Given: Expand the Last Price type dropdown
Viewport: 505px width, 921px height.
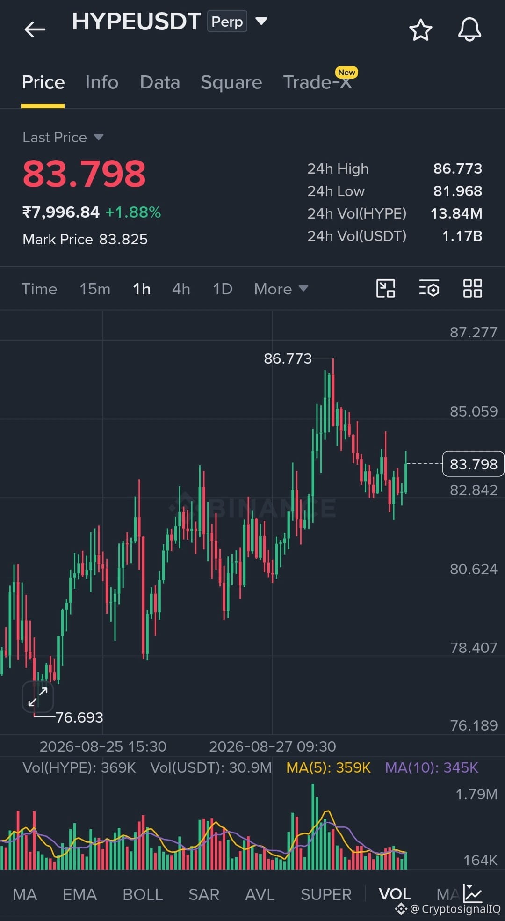Looking at the screenshot, I should (x=98, y=137).
